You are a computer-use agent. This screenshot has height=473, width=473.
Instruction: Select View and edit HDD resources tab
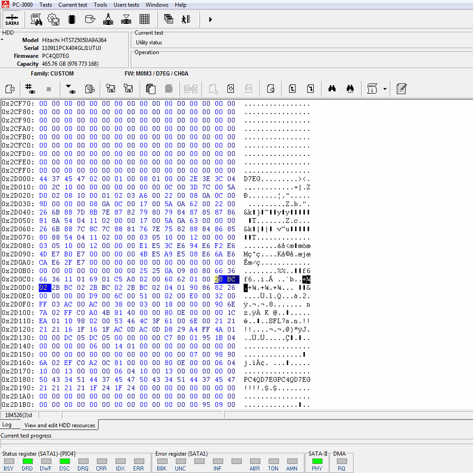coord(60,425)
